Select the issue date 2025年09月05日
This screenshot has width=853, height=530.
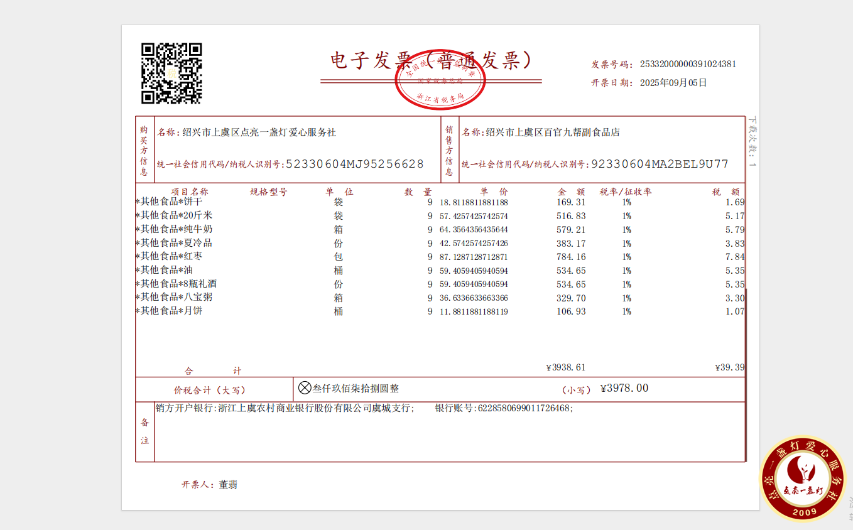coord(673,83)
